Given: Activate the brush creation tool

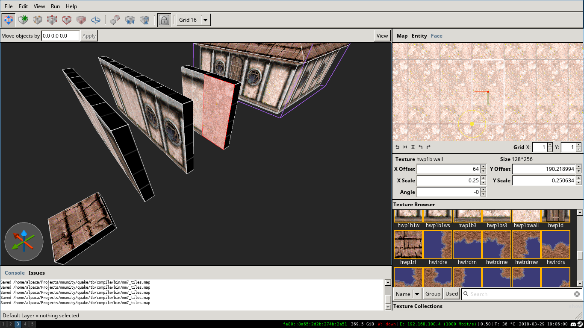Looking at the screenshot, I should click(23, 20).
